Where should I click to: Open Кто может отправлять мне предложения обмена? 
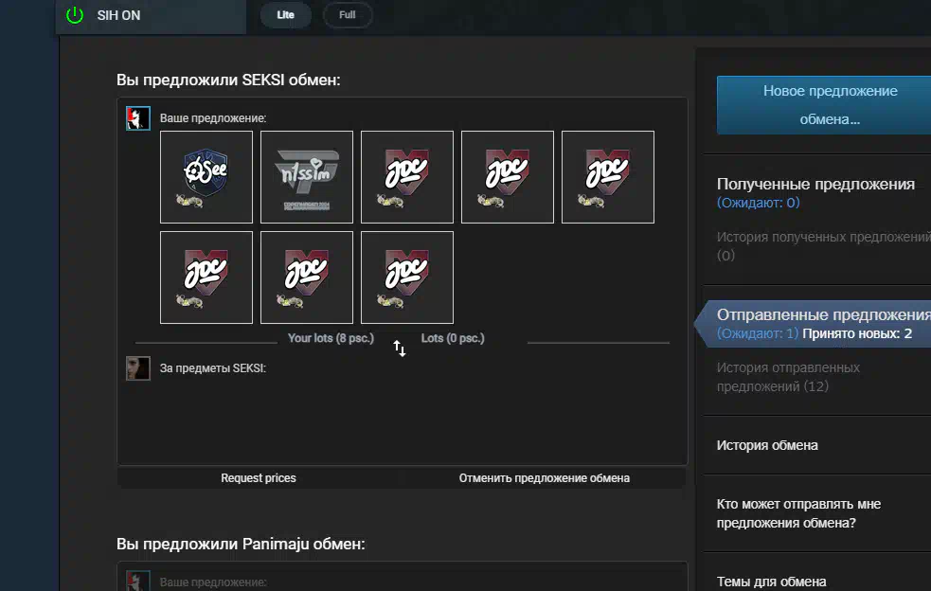[x=798, y=513]
